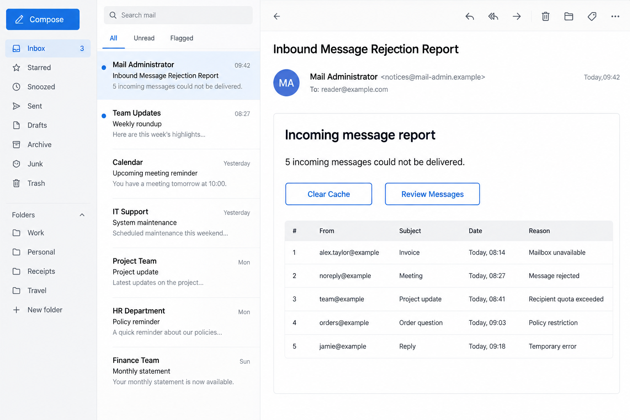Click the From column header
The height and width of the screenshot is (420, 630).
[x=326, y=231]
